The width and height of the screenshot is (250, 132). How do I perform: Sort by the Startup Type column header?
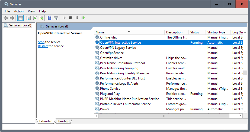[218, 32]
